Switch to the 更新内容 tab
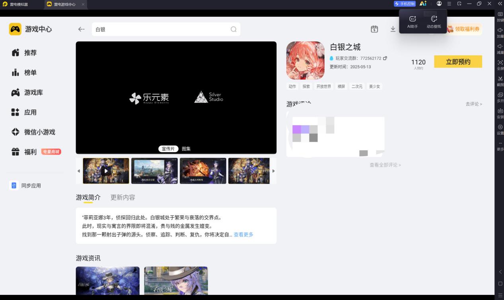504x300 pixels. [x=123, y=197]
